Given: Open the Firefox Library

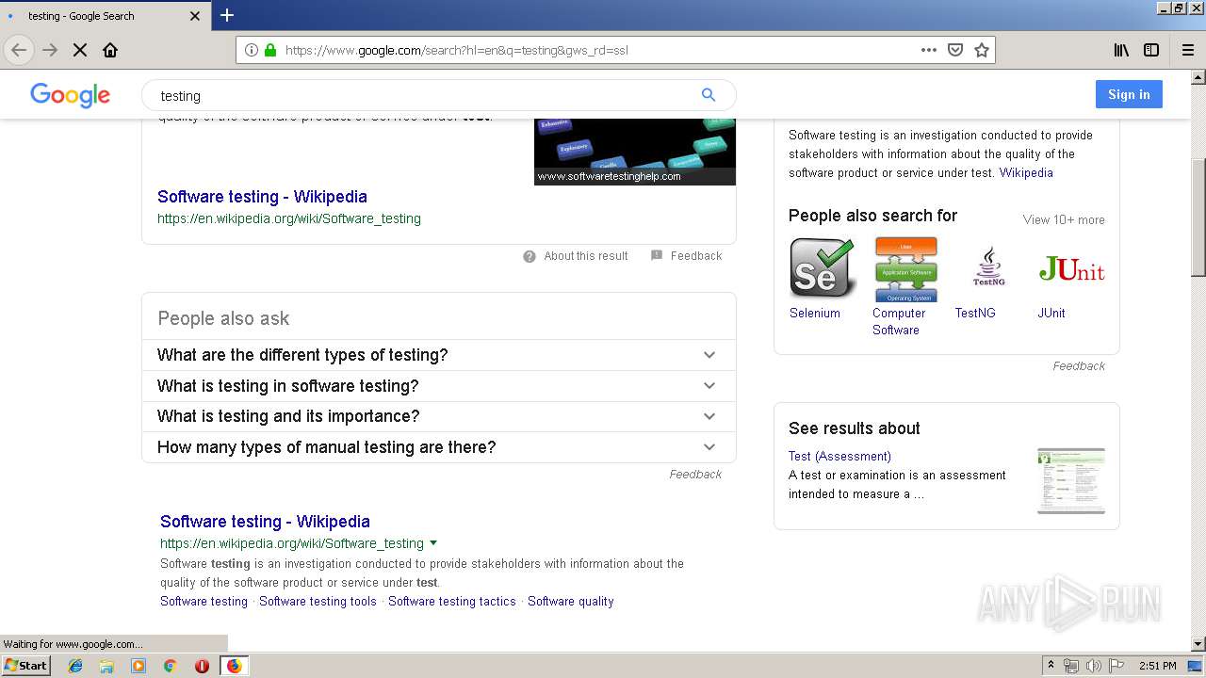Looking at the screenshot, I should point(1121,50).
